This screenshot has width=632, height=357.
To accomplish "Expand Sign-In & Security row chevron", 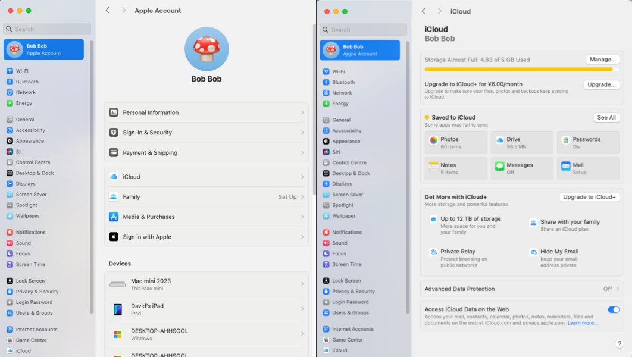I will pos(302,133).
